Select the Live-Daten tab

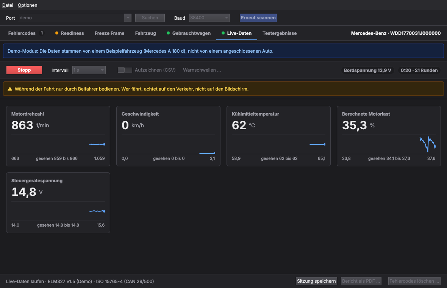(237, 33)
